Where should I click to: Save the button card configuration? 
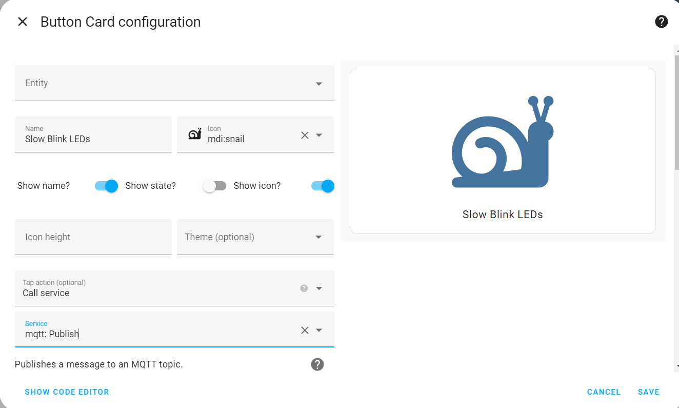click(x=649, y=392)
